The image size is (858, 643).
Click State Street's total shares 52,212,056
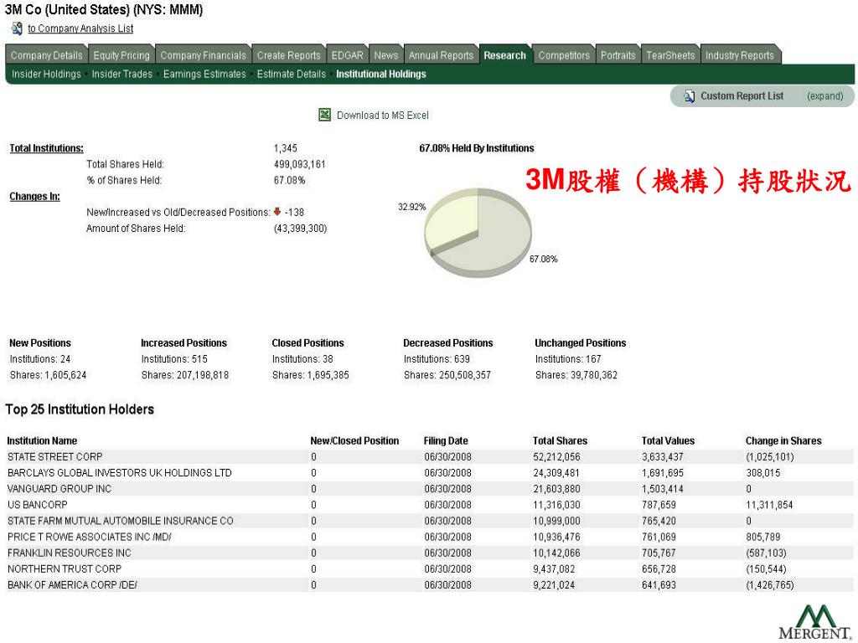click(x=556, y=456)
